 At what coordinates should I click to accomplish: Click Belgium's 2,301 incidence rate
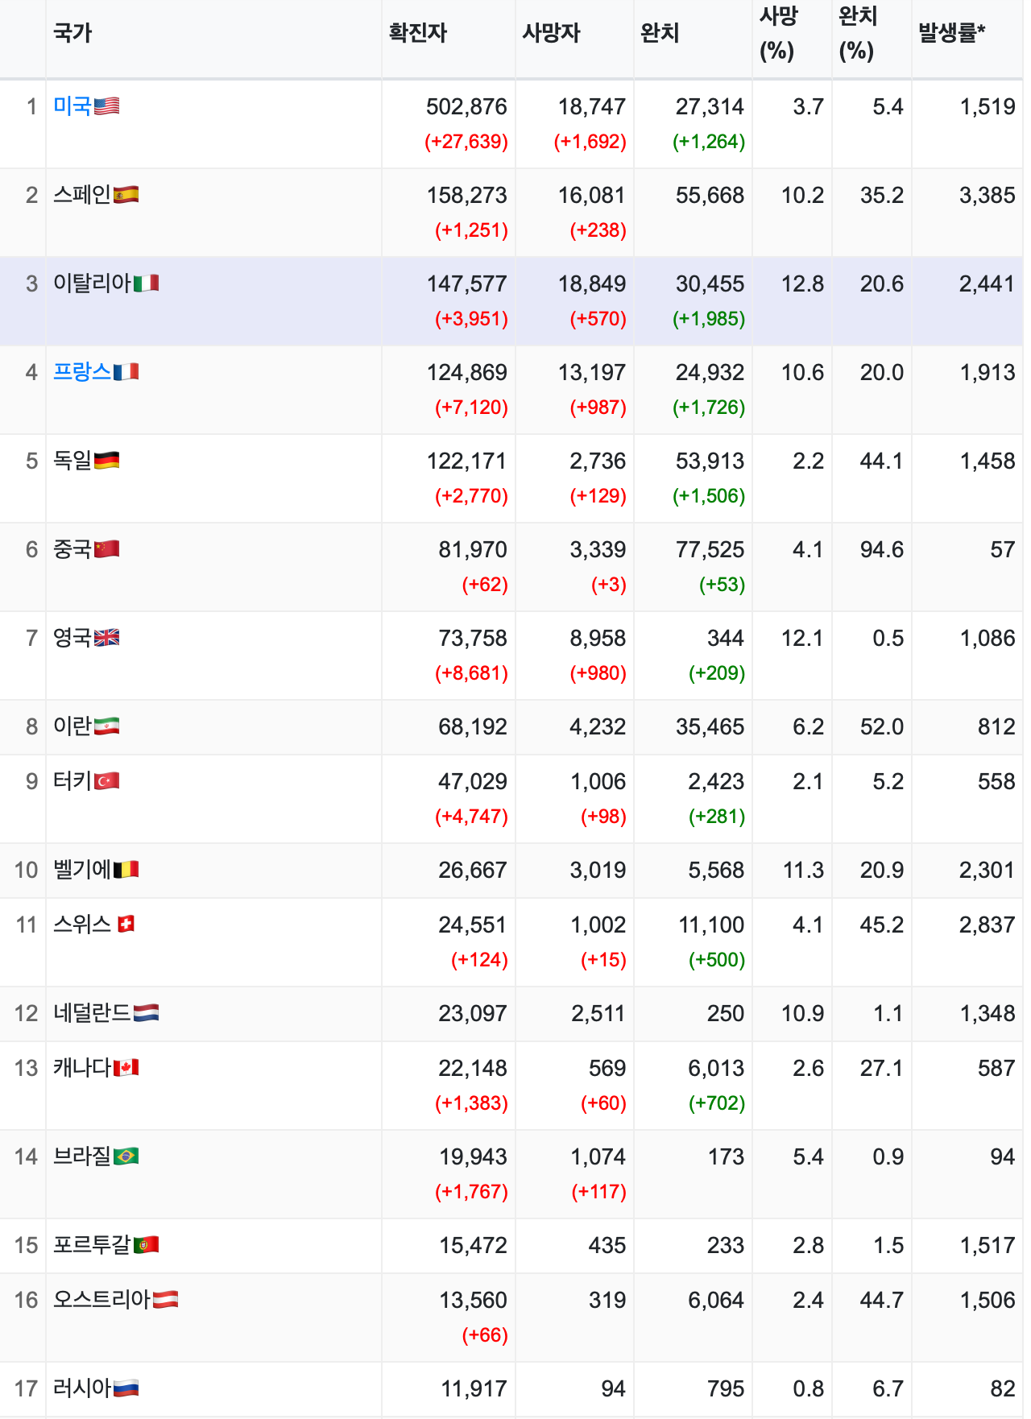click(x=987, y=871)
